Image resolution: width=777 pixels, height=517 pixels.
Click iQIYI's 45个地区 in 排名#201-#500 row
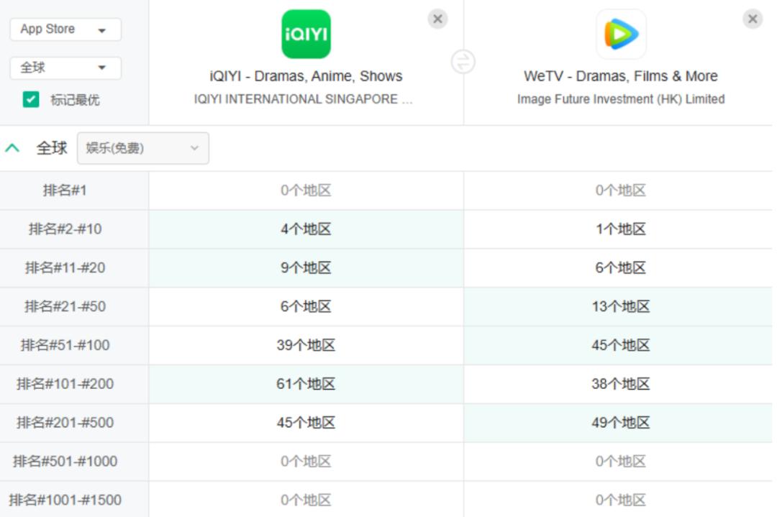[x=306, y=422]
